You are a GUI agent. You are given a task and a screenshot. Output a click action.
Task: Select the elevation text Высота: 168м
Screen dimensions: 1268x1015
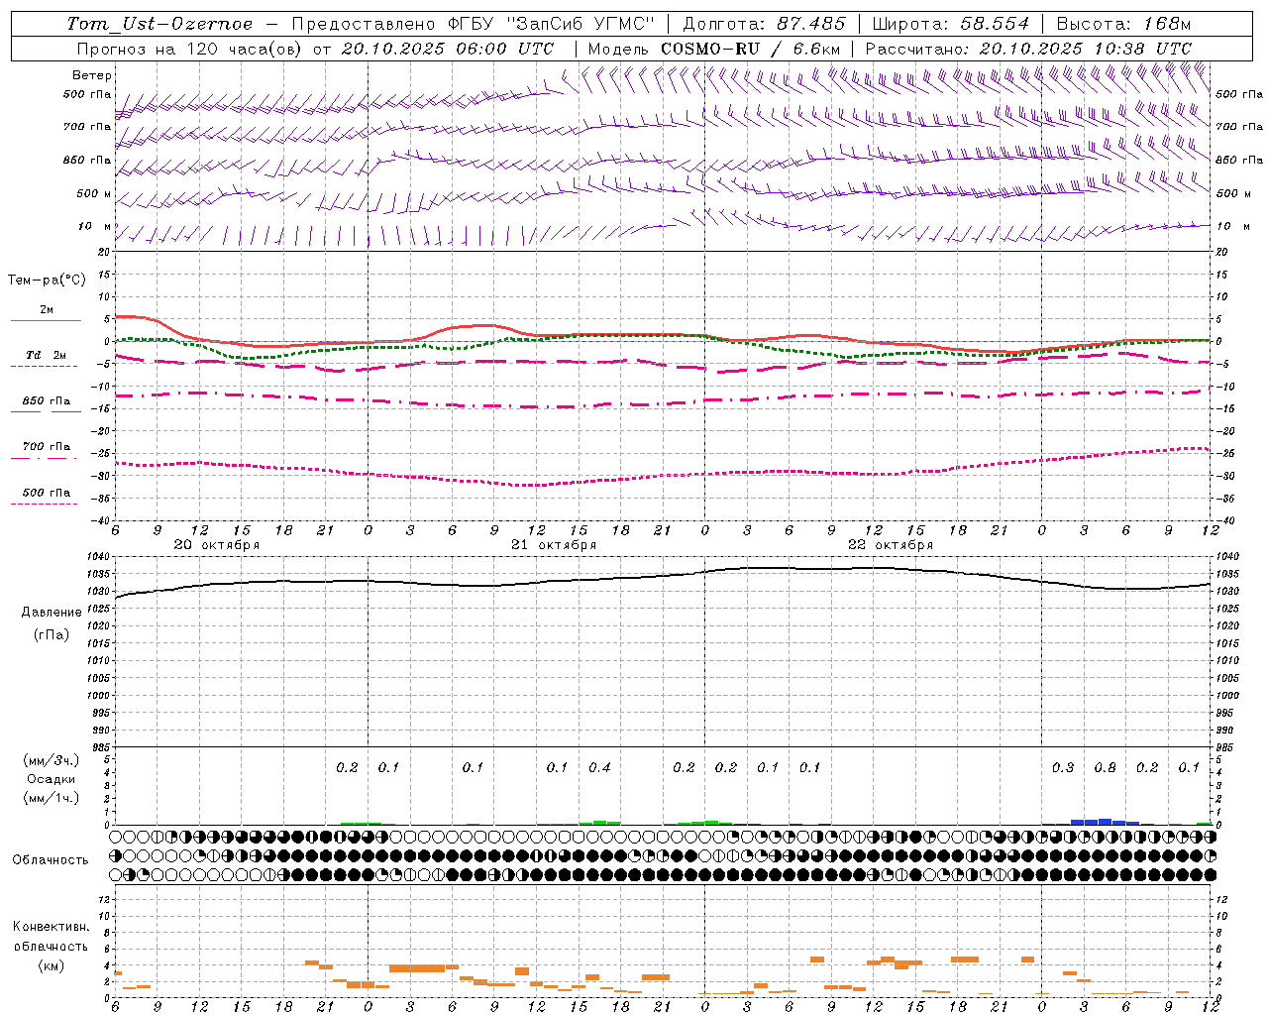click(x=1124, y=24)
